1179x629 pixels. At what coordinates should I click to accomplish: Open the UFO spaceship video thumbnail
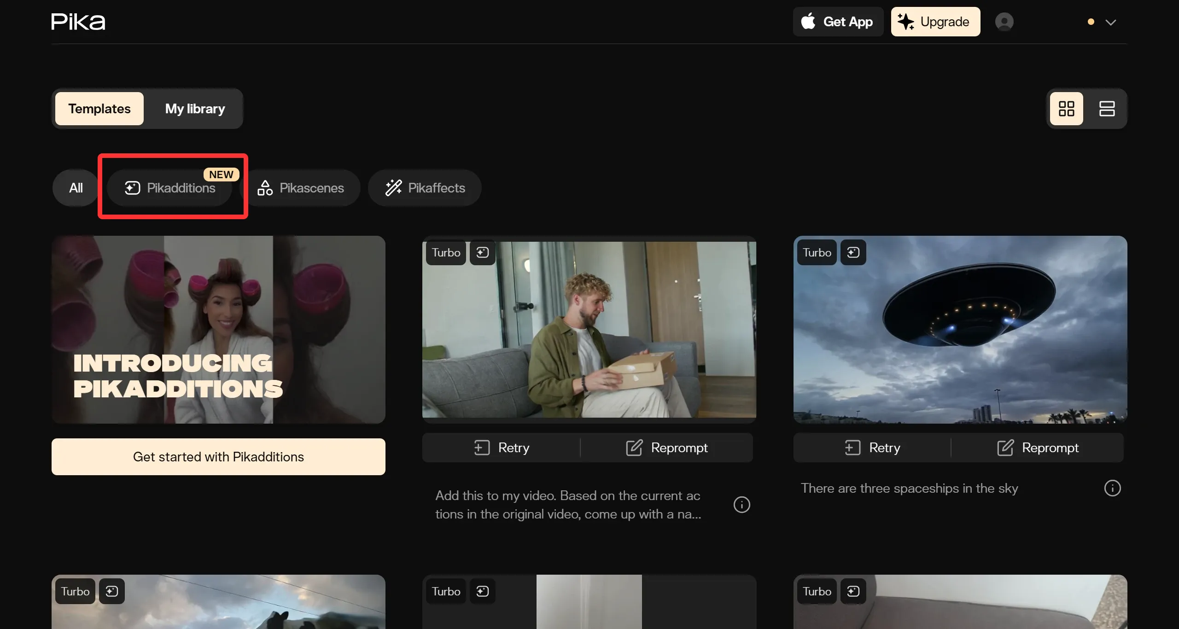click(960, 330)
